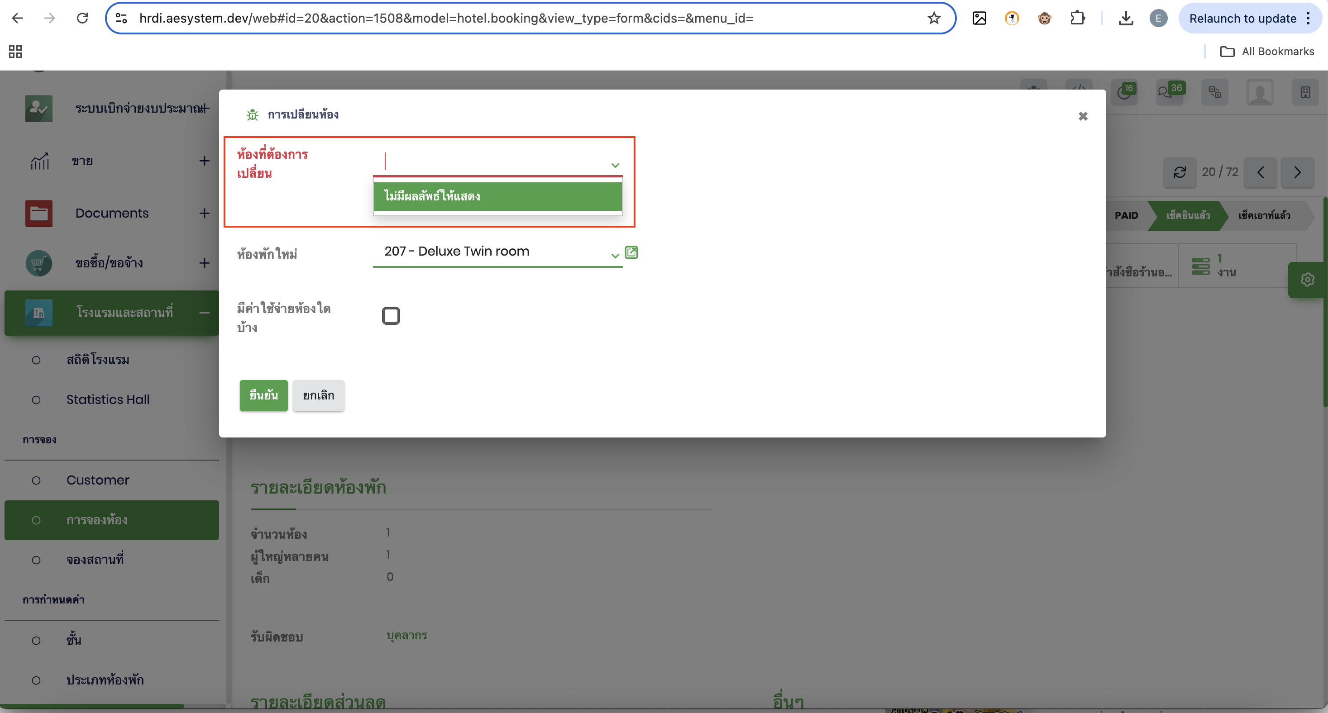Image resolution: width=1328 pixels, height=713 pixels.
Task: Select the no results dropdown entry
Action: click(497, 196)
